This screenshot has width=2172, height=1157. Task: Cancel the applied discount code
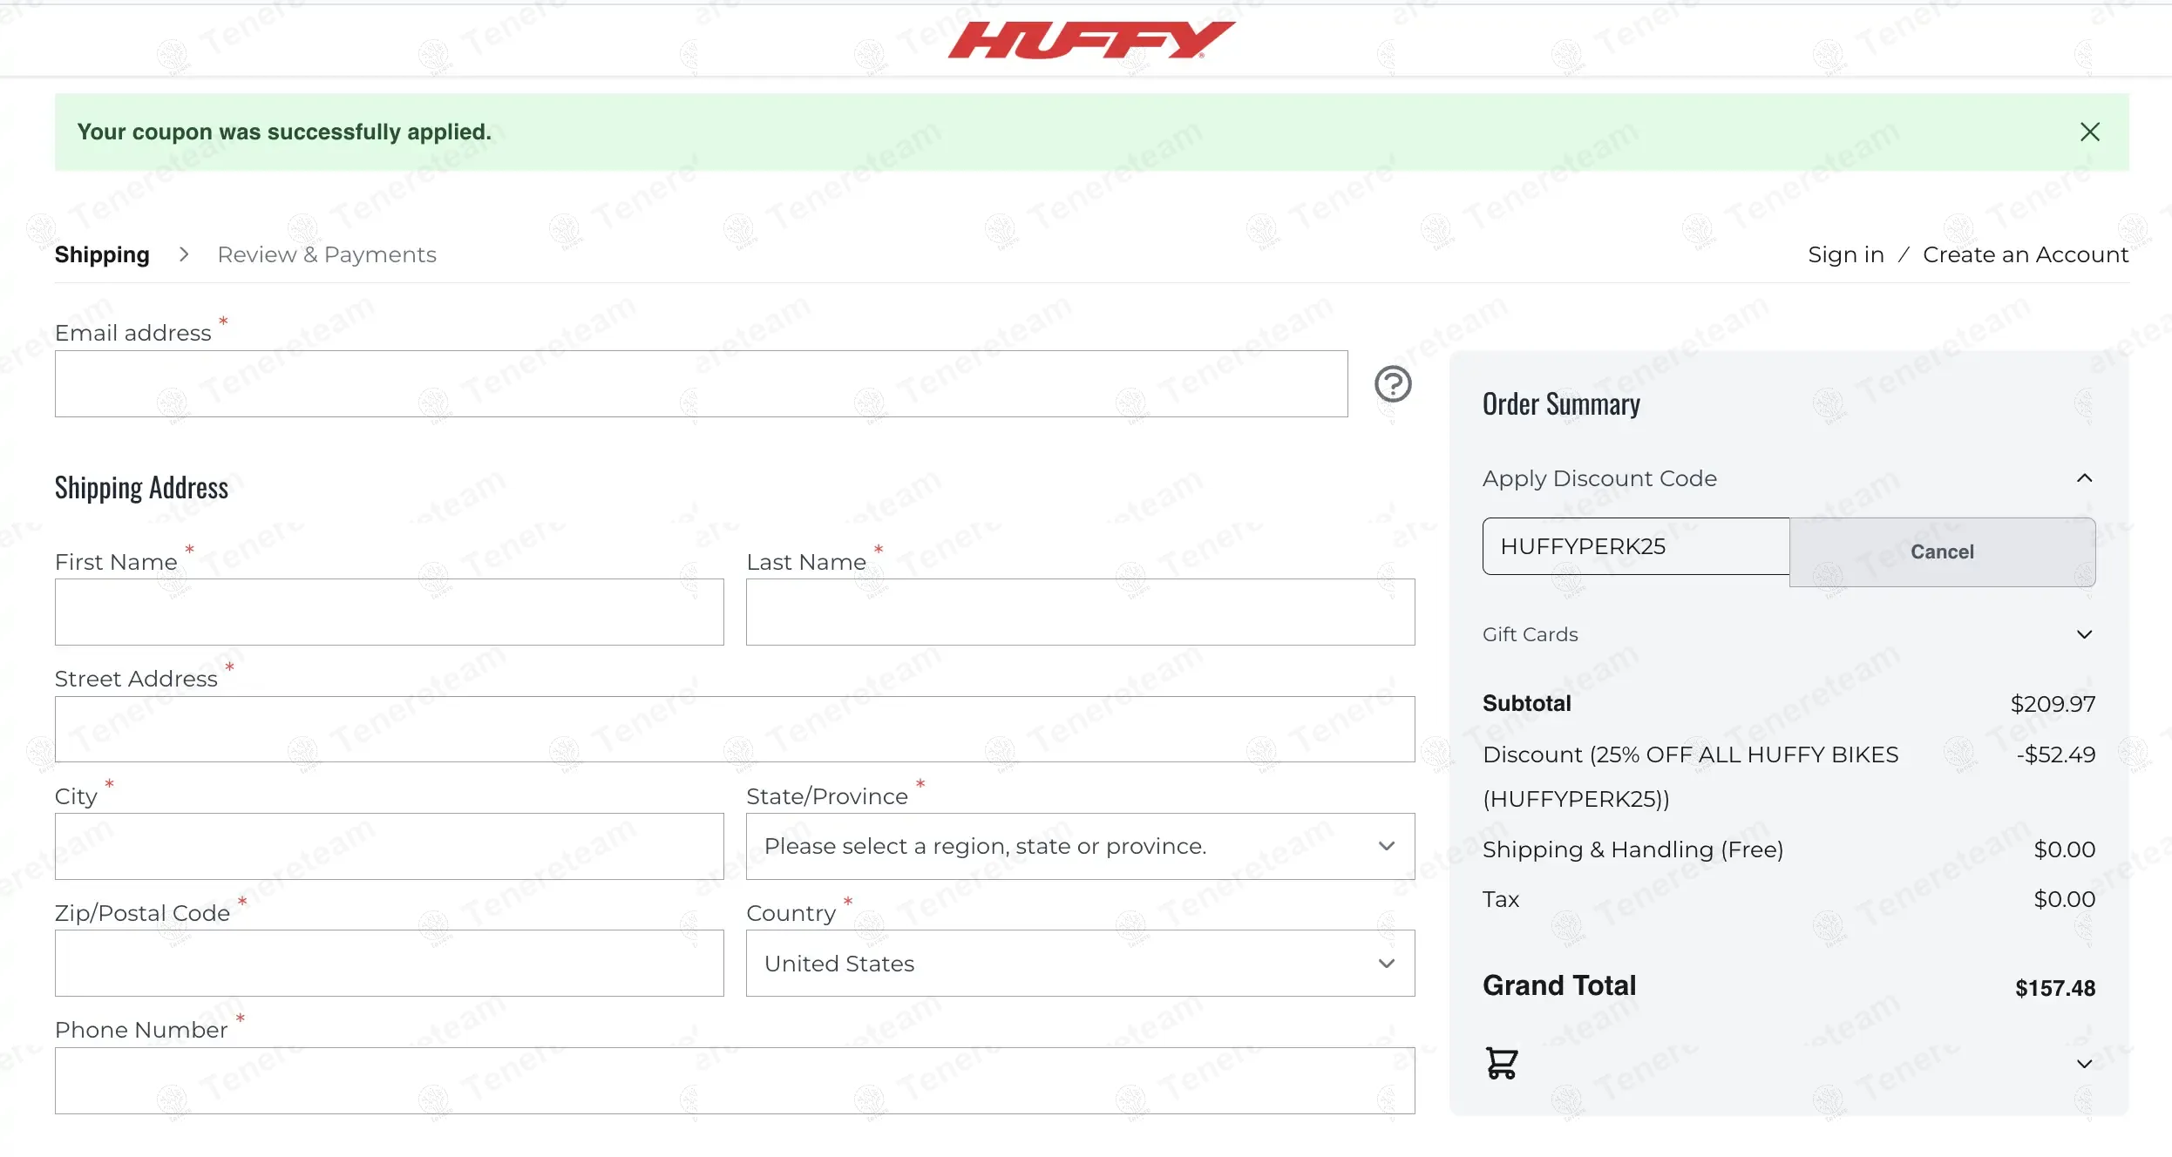point(1942,551)
